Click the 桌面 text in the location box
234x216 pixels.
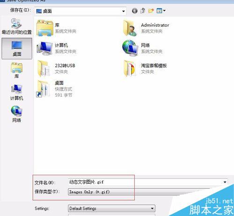point(47,11)
